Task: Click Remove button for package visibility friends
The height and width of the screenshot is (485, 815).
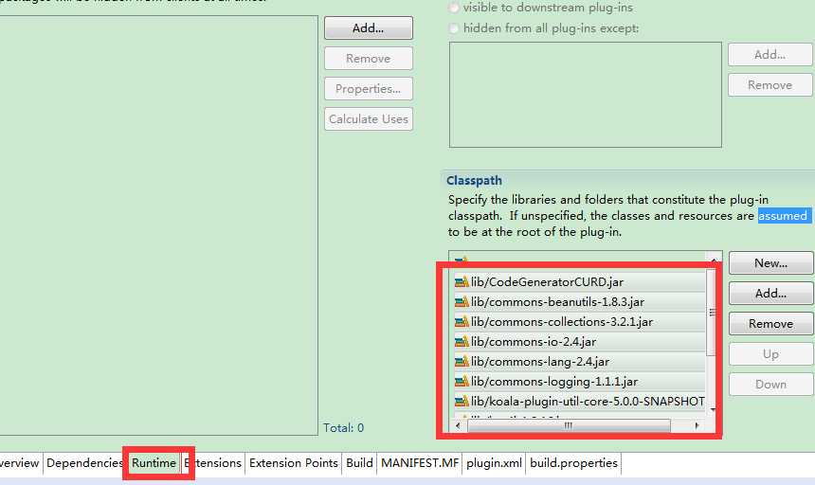Action: [770, 84]
